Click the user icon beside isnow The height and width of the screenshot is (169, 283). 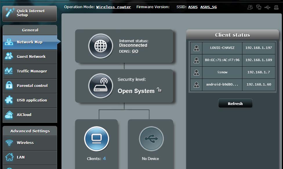click(x=196, y=72)
